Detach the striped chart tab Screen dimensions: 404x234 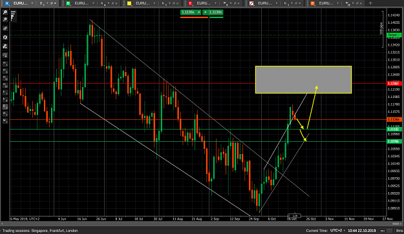[x=296, y=3]
